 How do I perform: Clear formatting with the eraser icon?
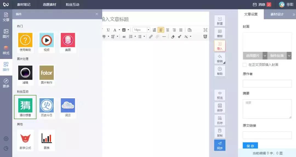[x=173, y=37]
